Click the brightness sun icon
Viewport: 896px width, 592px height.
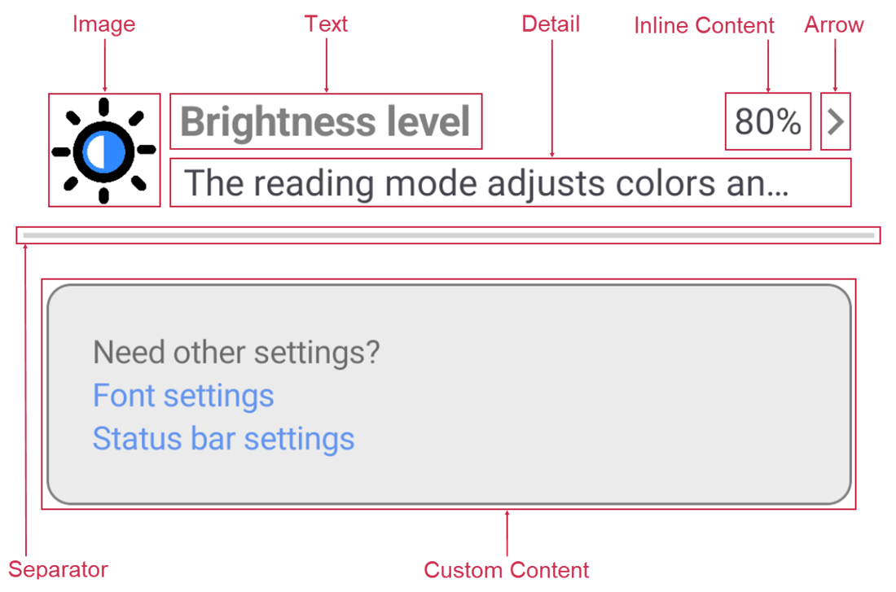pyautogui.click(x=104, y=151)
